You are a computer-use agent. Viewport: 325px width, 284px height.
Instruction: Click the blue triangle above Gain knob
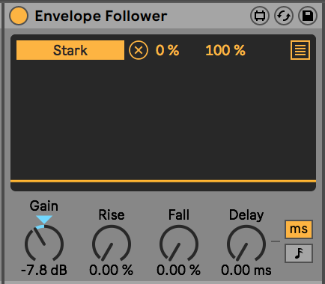44,220
